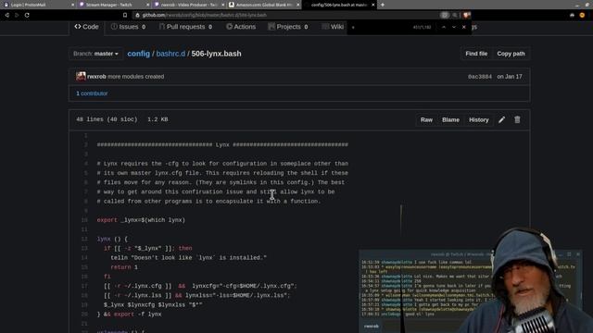Click the Copy path button
The height and width of the screenshot is (333, 593).
coord(511,54)
